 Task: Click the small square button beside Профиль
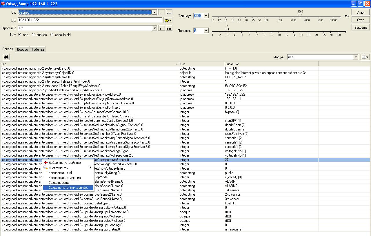161,28
